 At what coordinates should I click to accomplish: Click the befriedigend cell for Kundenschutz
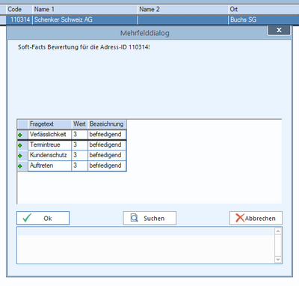point(107,155)
